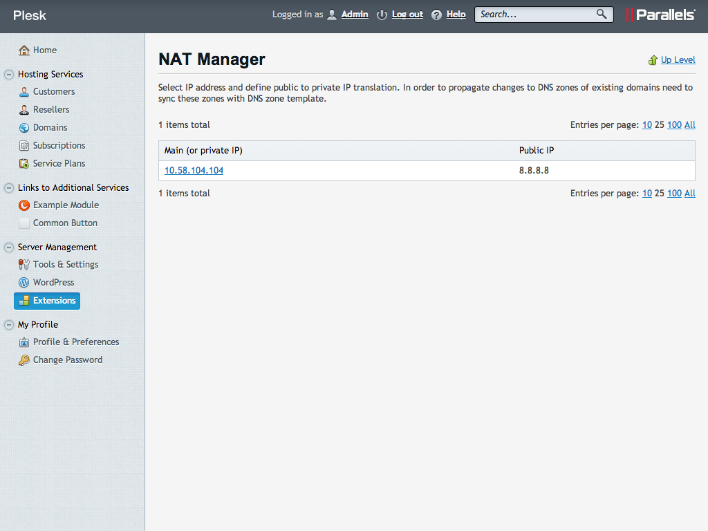Collapse the Links to Additional Services group
Viewport: 708px width, 531px height.
[9, 188]
